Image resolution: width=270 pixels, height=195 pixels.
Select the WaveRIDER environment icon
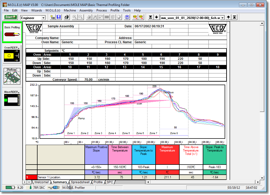click(12, 98)
